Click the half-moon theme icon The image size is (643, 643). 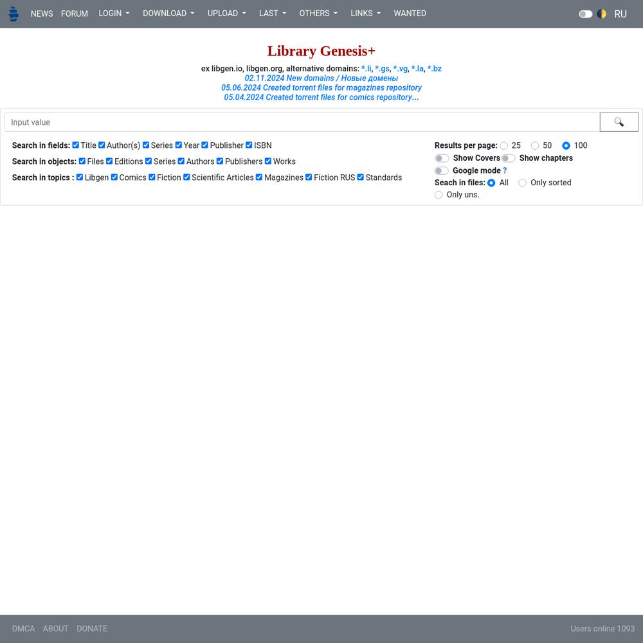602,14
